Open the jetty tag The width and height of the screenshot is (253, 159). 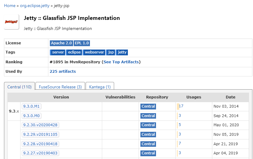point(122,52)
